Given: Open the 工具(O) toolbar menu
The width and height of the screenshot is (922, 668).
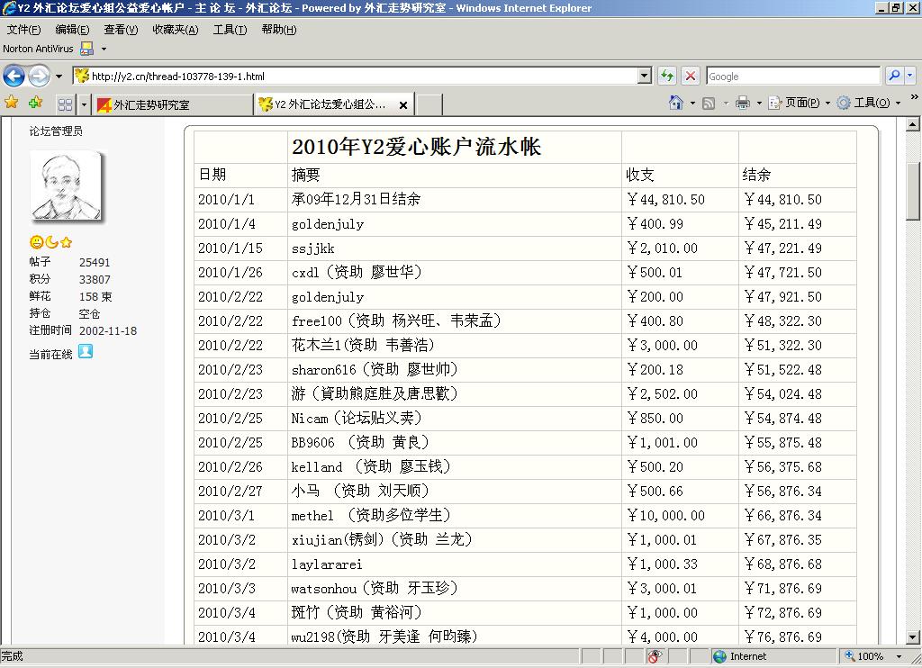Looking at the screenshot, I should coord(869,103).
